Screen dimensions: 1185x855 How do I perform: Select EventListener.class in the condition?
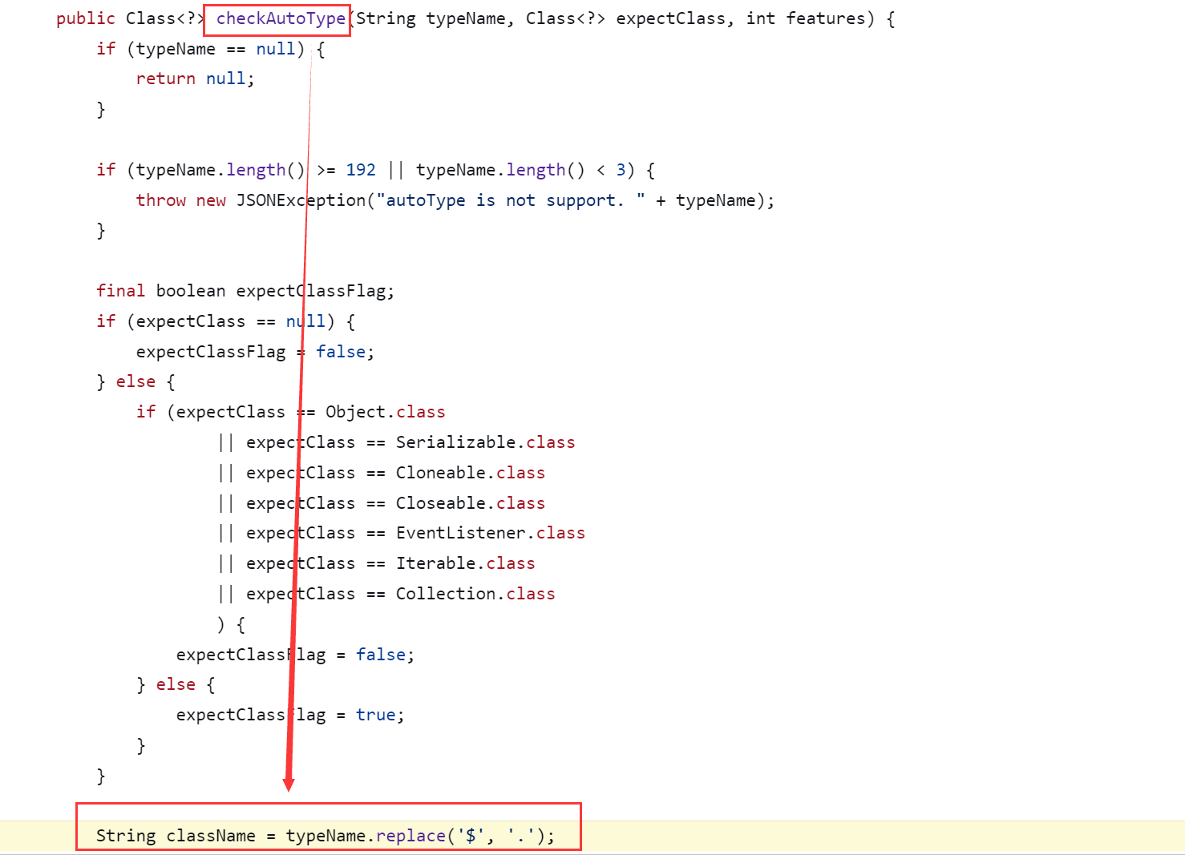(x=490, y=533)
